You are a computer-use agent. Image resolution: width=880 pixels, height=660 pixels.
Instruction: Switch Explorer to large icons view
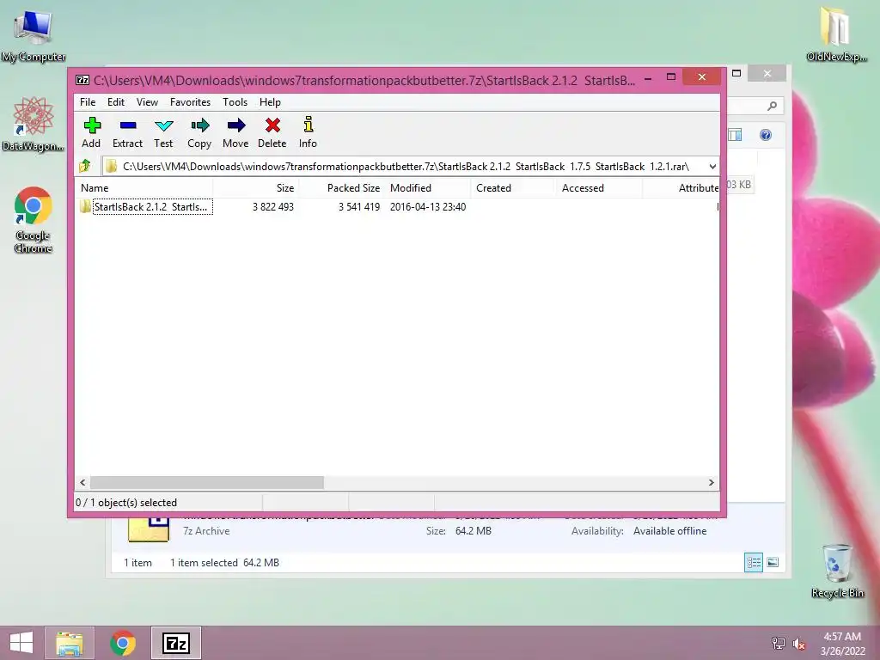pyautogui.click(x=773, y=562)
